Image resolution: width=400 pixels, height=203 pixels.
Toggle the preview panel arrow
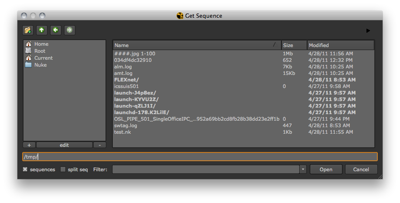[x=368, y=30]
